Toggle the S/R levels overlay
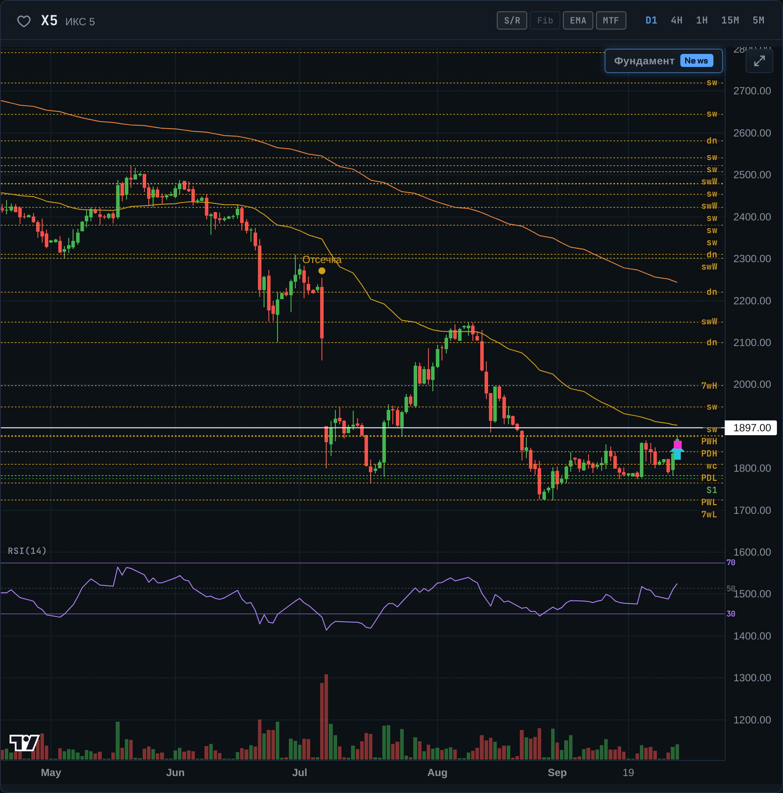 (512, 20)
